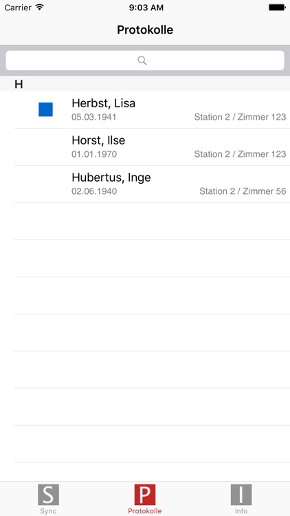Image resolution: width=290 pixels, height=516 pixels.
Task: Tap the Sync tab label
Action: click(x=48, y=511)
